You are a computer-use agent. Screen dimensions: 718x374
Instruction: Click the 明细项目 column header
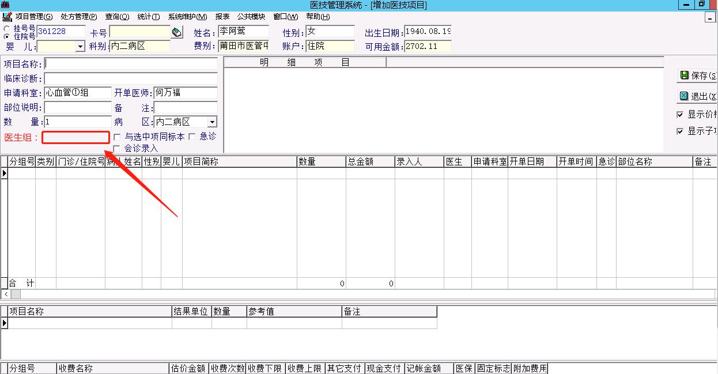[x=305, y=62]
